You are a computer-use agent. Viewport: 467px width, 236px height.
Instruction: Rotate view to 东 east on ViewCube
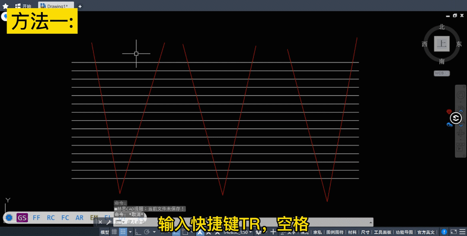(x=459, y=44)
